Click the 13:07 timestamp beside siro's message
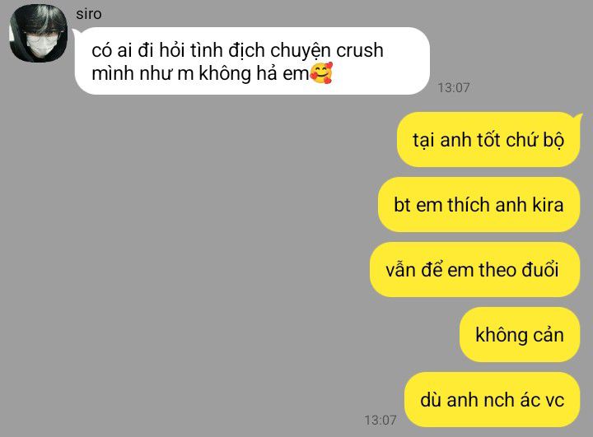This screenshot has width=593, height=437. (454, 88)
